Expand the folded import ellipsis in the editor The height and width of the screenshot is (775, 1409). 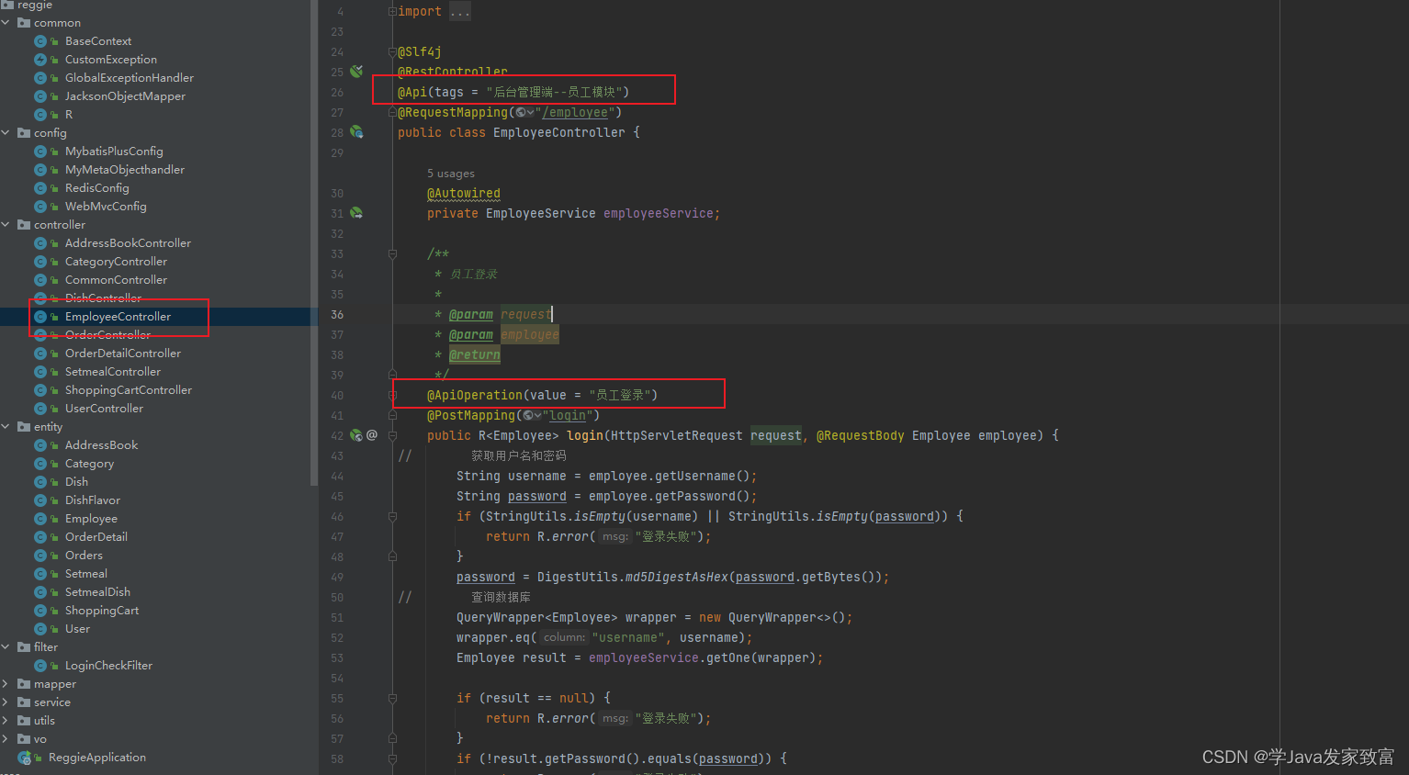tap(460, 12)
